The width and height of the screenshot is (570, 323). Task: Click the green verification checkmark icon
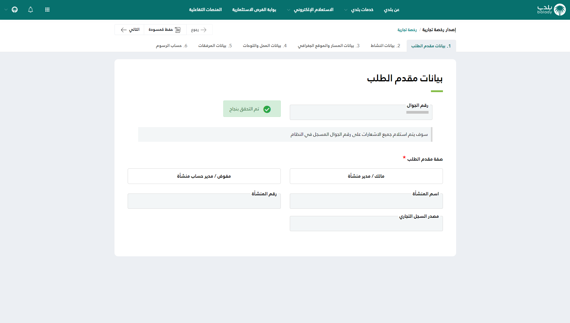[267, 109]
